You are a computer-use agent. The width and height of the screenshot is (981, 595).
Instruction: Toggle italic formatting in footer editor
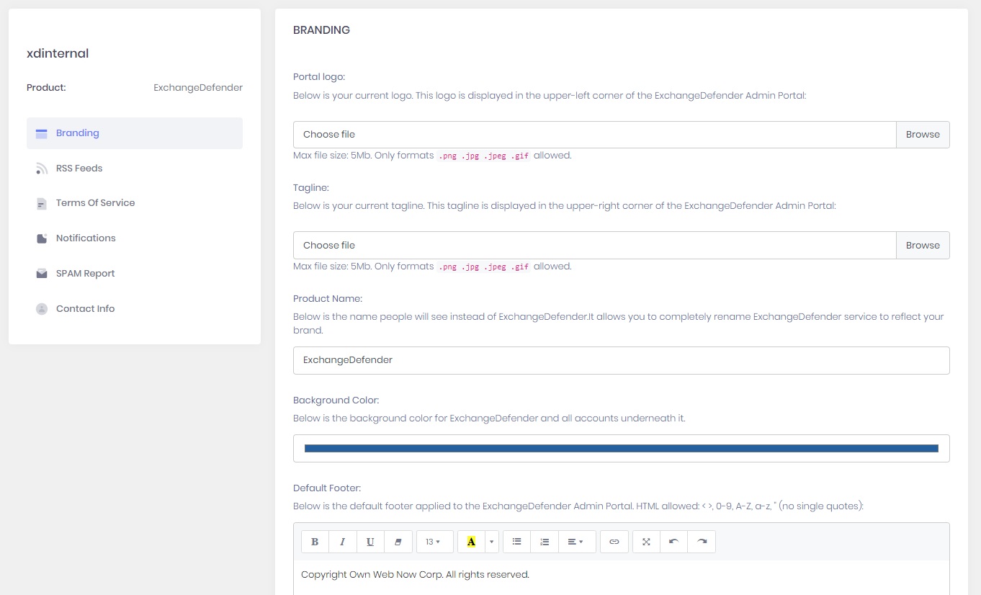pos(342,542)
